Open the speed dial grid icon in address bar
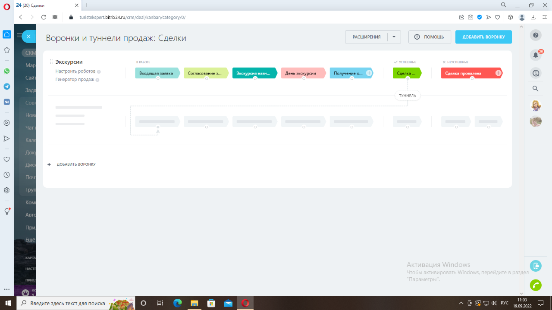 tap(55, 17)
